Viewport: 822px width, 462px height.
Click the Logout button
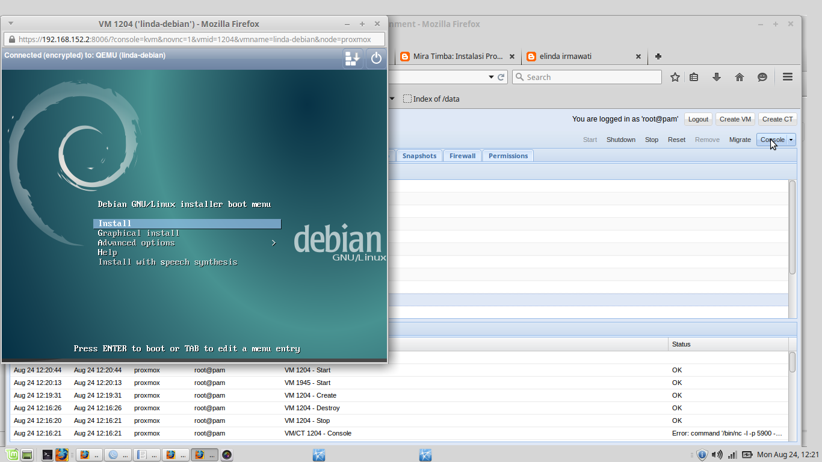tap(698, 119)
